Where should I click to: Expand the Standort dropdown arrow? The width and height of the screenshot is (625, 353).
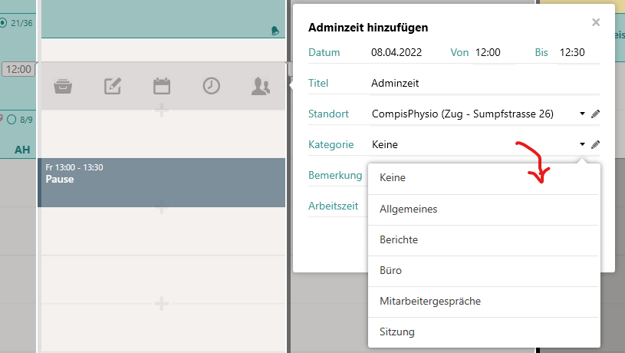coord(582,114)
